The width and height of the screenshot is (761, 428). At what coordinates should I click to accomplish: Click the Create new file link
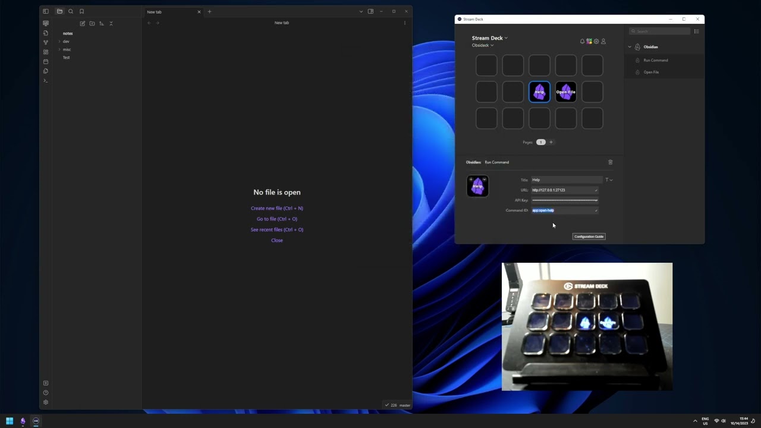pos(277,209)
